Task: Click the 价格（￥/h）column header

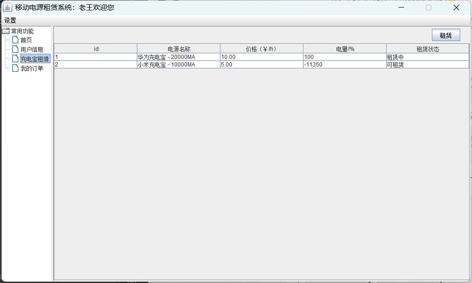Action: [x=262, y=49]
